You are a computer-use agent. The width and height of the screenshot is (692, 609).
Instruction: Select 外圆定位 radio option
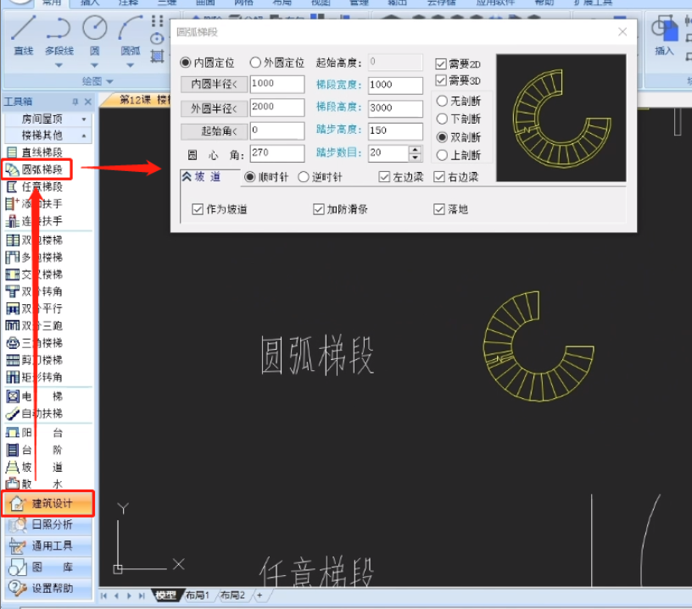(x=255, y=63)
